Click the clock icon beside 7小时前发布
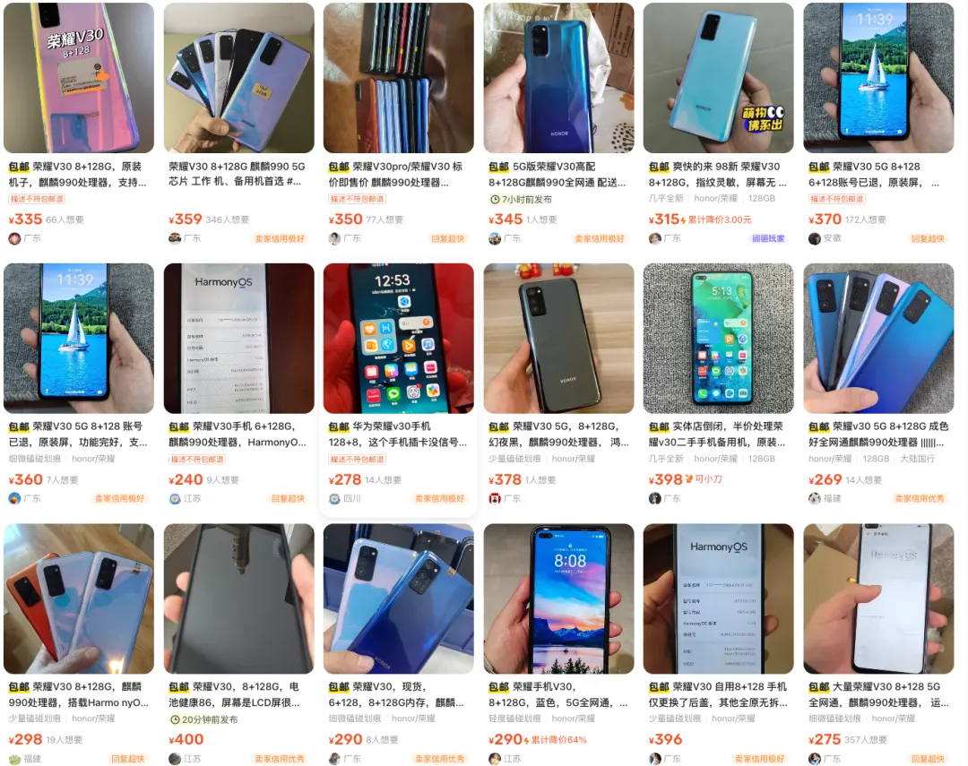This screenshot has height=766, width=968. coord(495,200)
